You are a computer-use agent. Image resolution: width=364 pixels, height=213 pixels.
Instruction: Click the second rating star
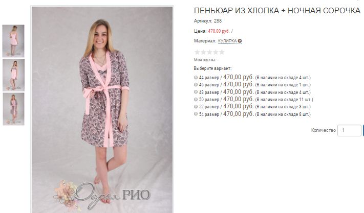pyautogui.click(x=203, y=52)
